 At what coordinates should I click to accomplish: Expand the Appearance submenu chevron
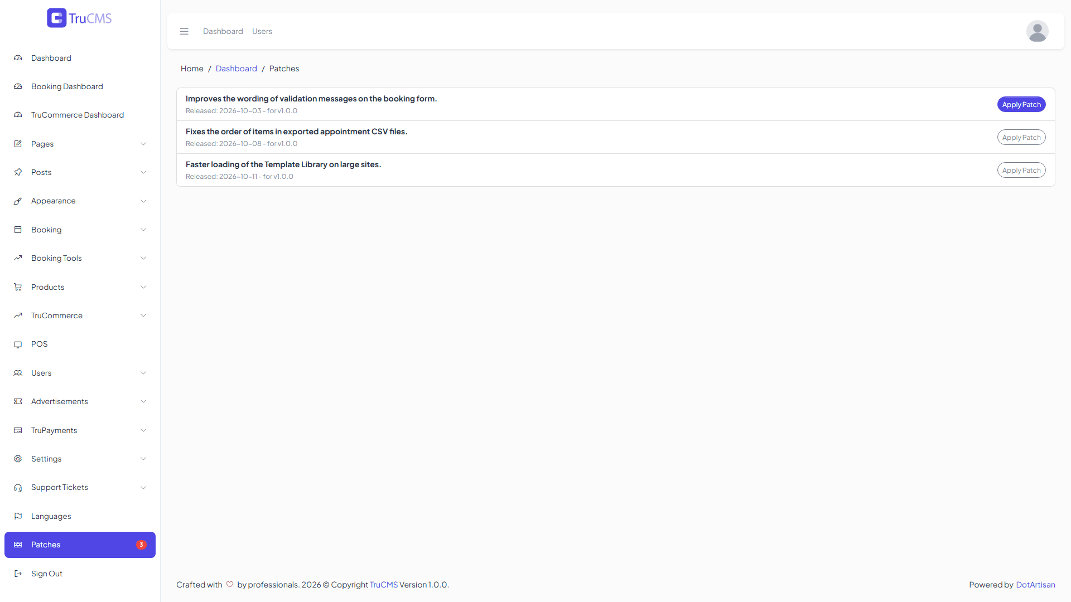[143, 201]
